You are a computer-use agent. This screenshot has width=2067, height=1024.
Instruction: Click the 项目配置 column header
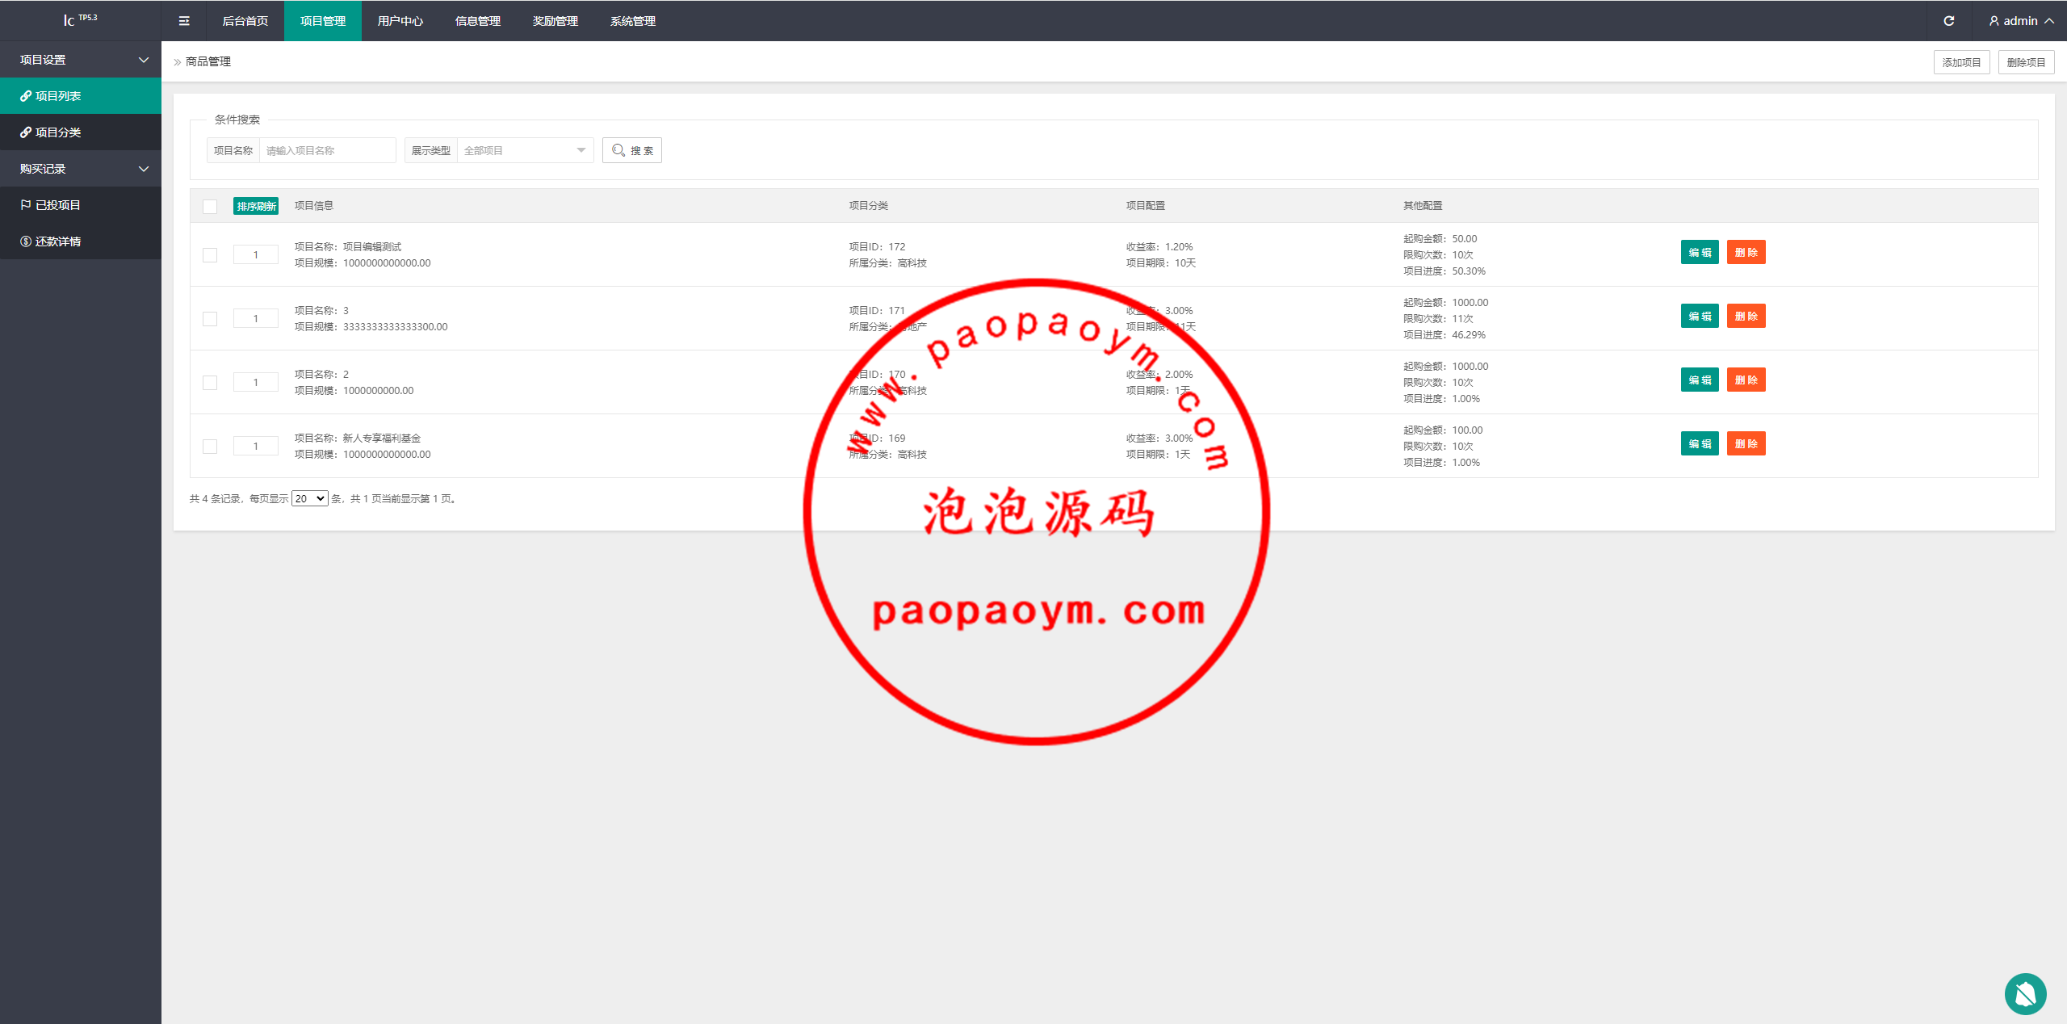(x=1146, y=206)
